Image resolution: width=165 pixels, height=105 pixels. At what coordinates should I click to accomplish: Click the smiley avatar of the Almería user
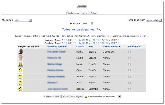click(x=20, y=76)
